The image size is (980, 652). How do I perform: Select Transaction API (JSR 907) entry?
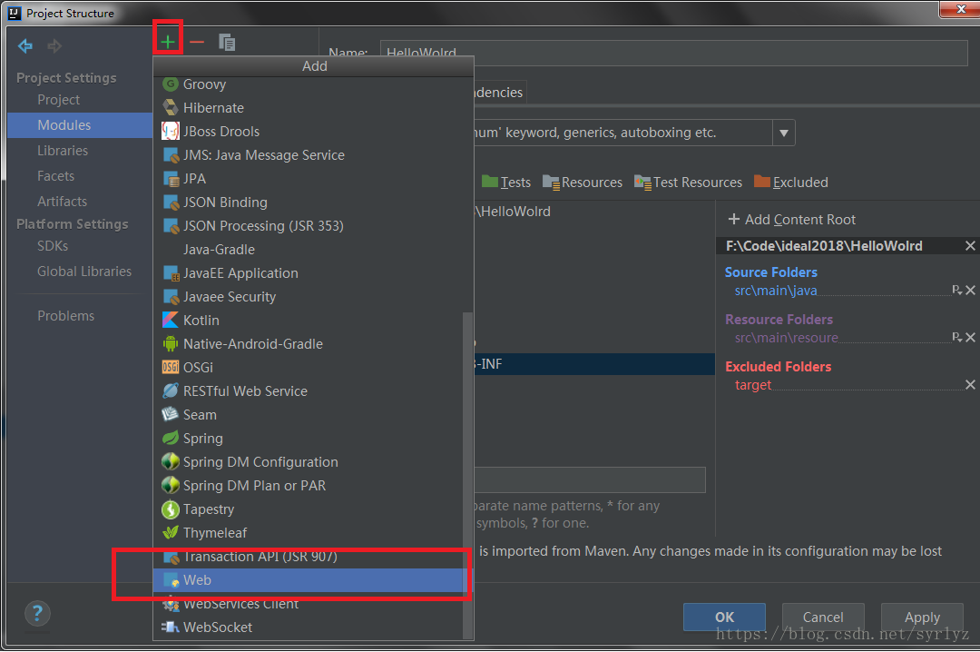coord(309,557)
